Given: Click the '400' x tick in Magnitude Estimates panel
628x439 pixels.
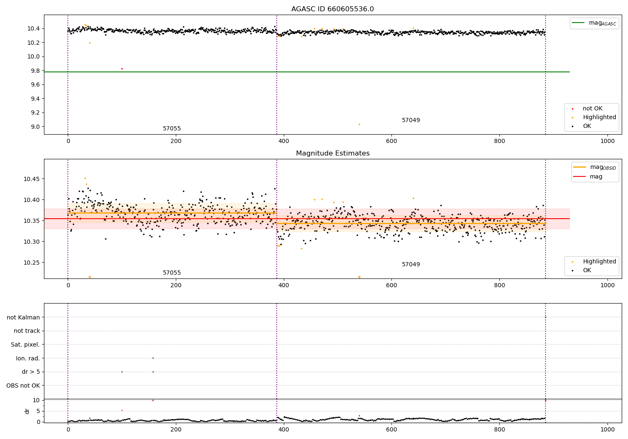Looking at the screenshot, I should click(x=284, y=286).
